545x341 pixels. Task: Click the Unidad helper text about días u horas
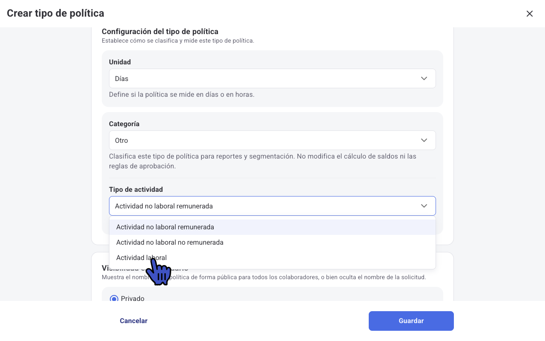click(x=182, y=95)
